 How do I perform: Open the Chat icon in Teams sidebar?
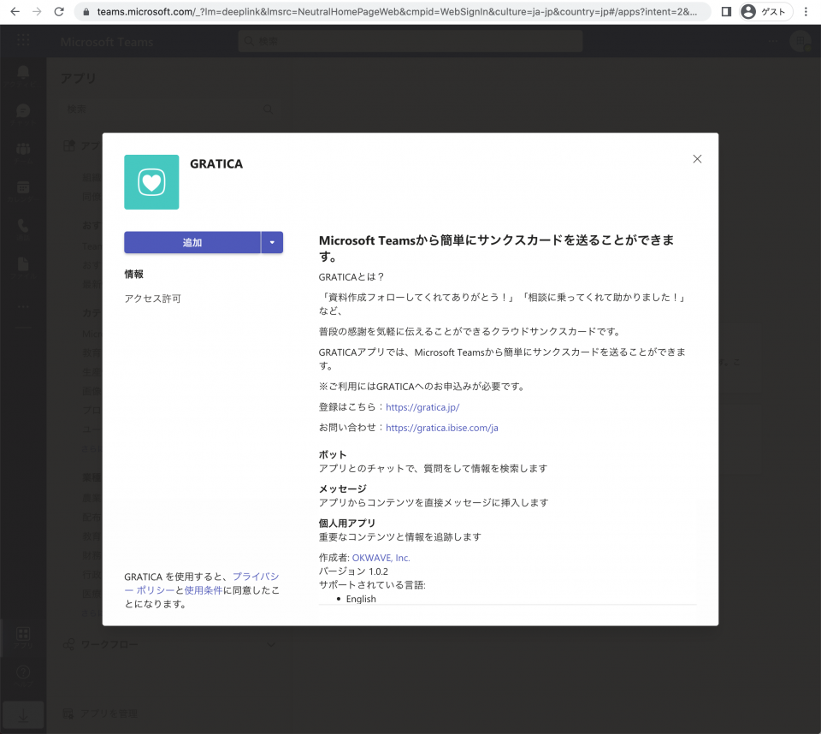(x=23, y=115)
